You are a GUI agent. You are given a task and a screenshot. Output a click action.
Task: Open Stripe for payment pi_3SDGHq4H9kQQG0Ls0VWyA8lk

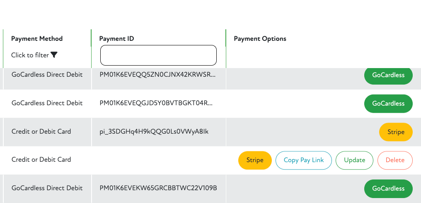tap(396, 132)
